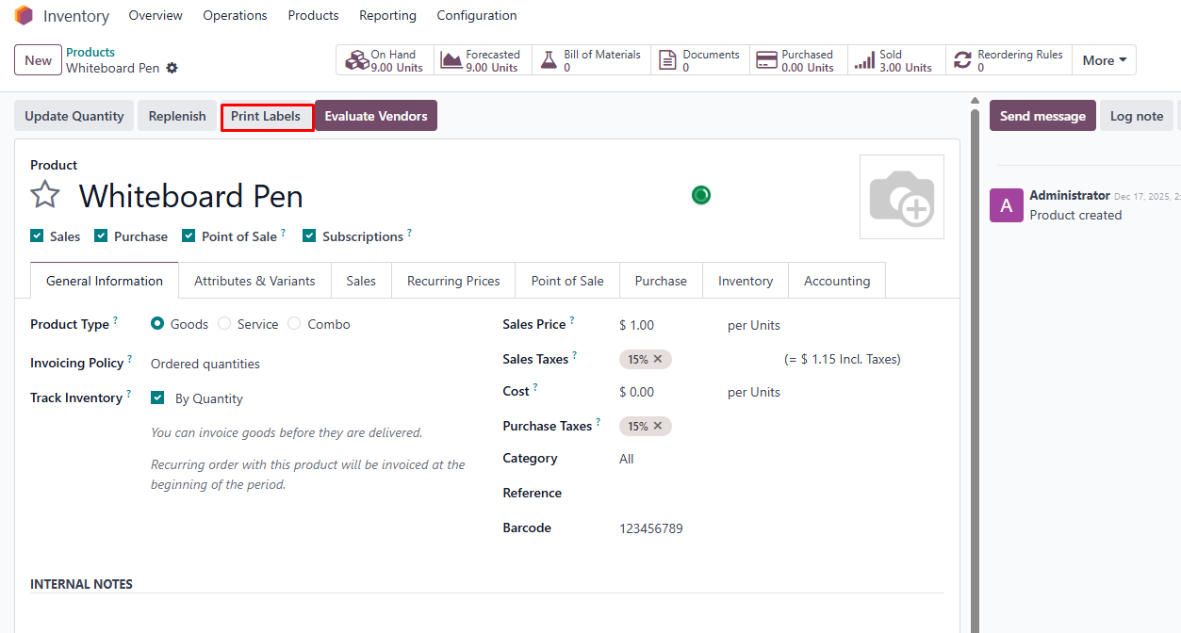The width and height of the screenshot is (1181, 633).
Task: Click the Bill of Materials flask icon
Action: coord(549,60)
